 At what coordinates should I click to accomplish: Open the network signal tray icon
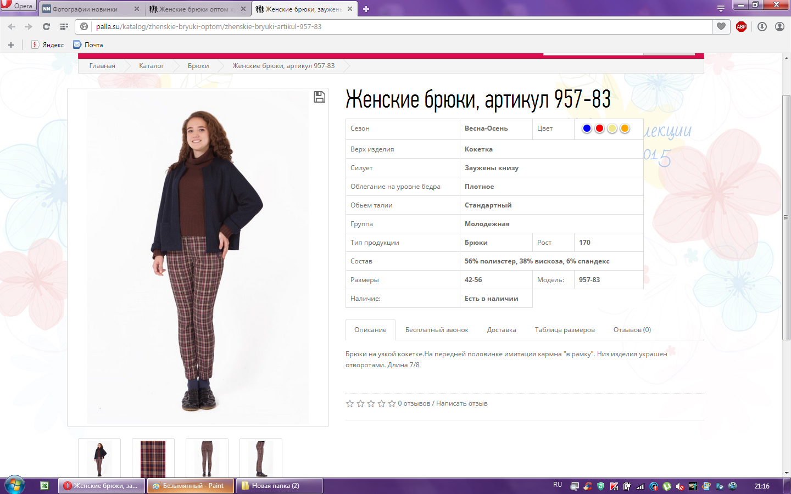coord(640,486)
